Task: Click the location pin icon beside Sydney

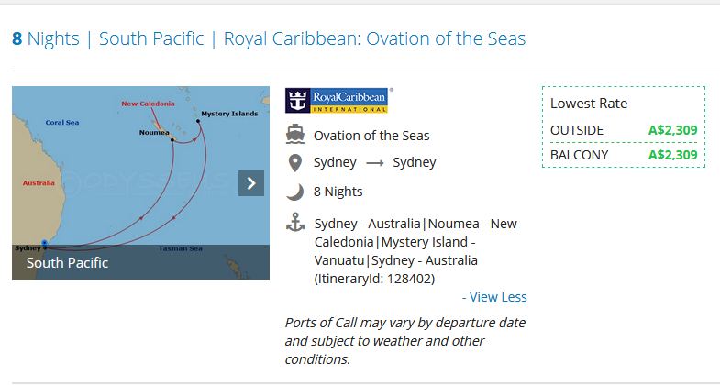Action: pos(294,163)
